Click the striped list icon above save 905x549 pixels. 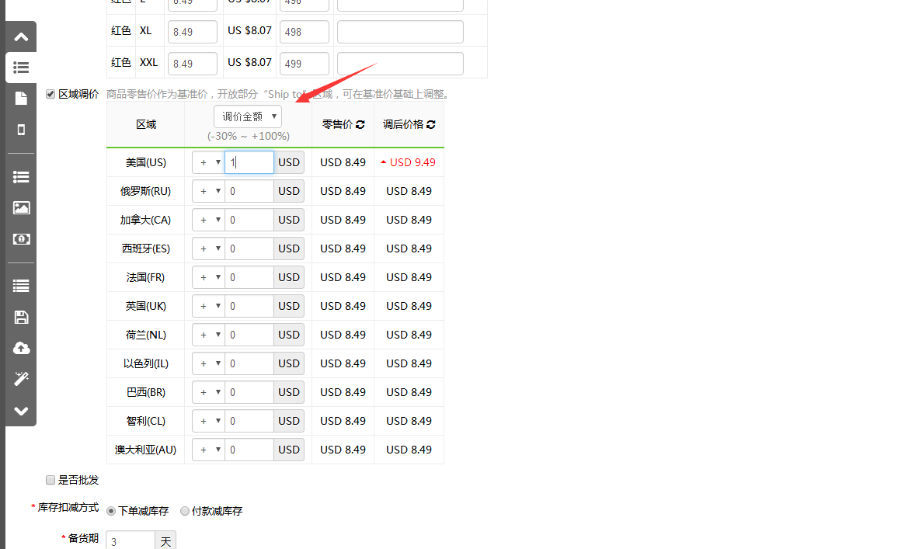tap(21, 286)
